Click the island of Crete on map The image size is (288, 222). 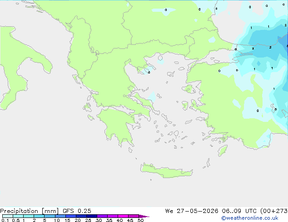[x=166, y=171]
